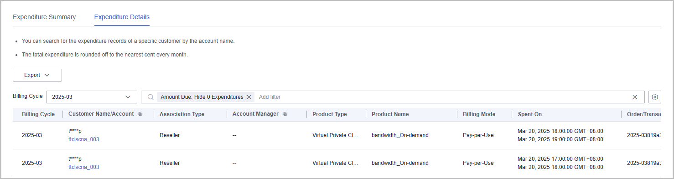Click the Billing Cycle dropdown chevron arrow

click(x=128, y=97)
